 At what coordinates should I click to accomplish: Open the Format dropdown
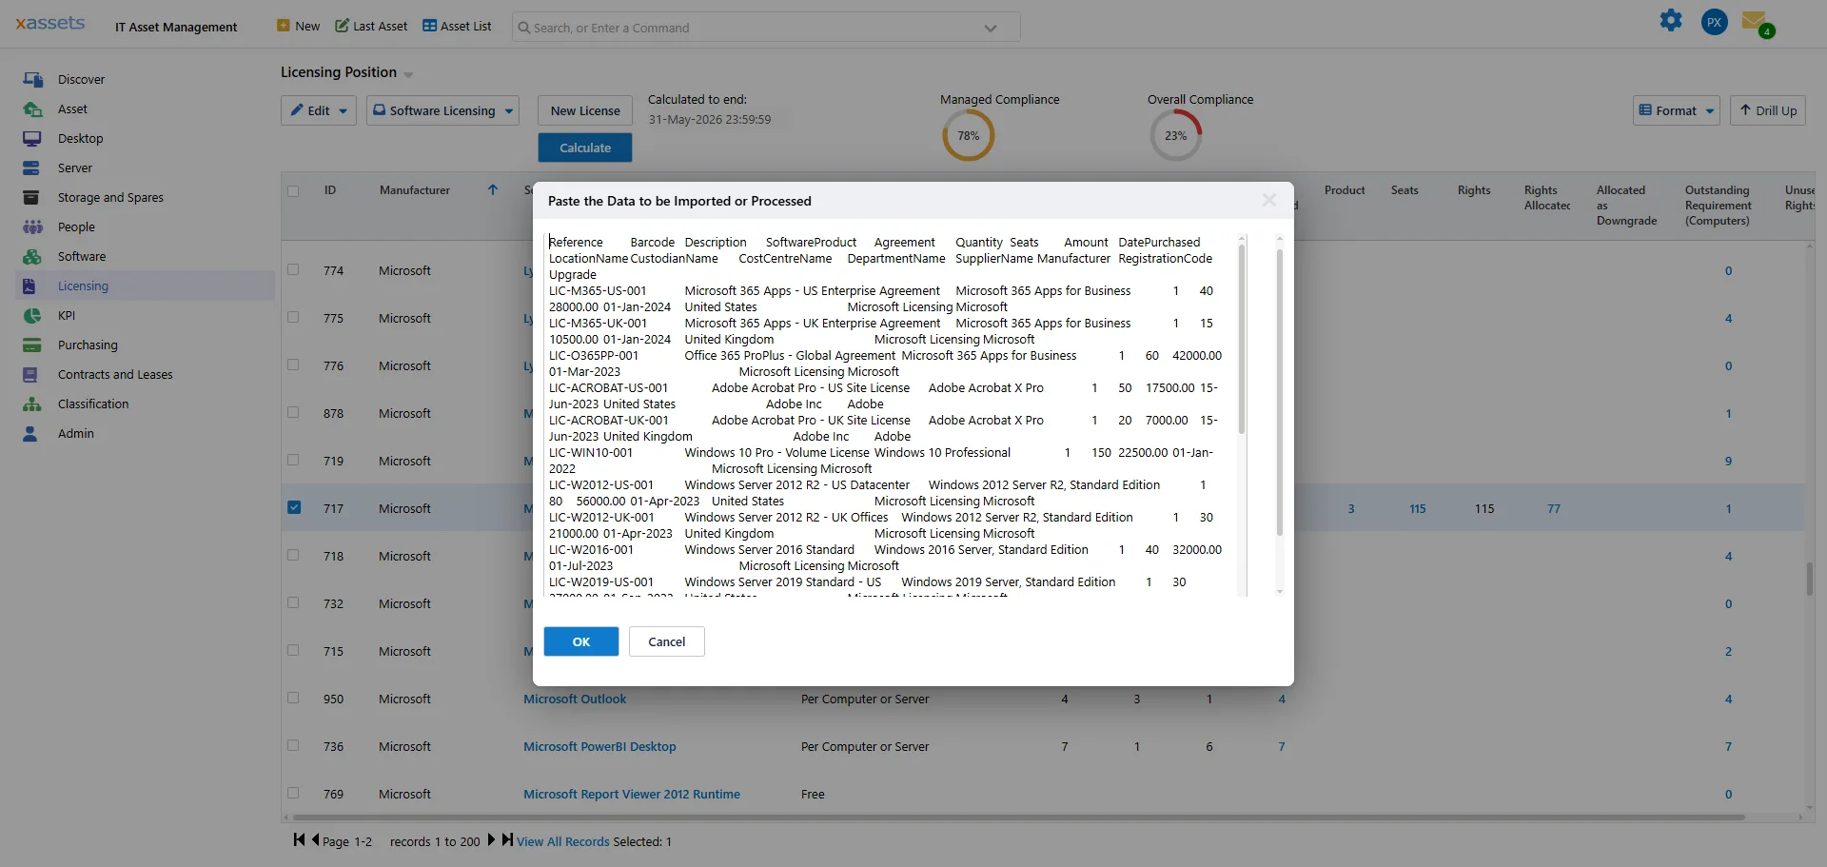point(1677,110)
